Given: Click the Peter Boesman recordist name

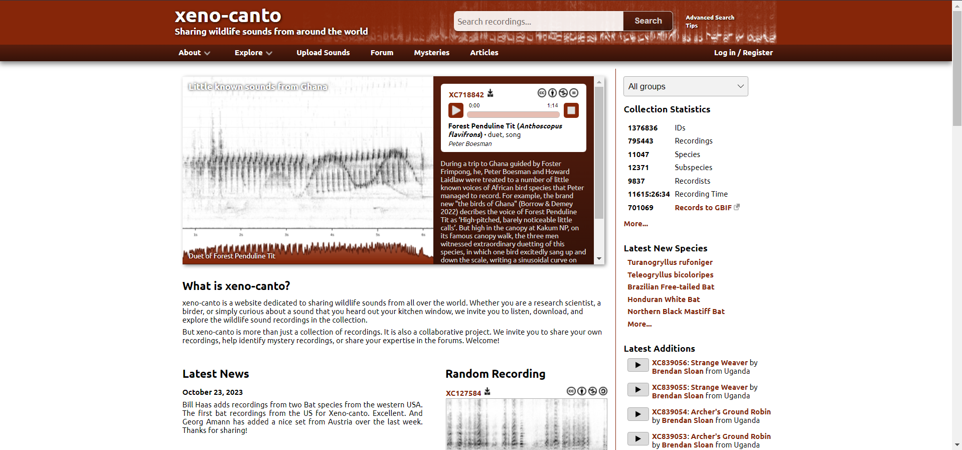Looking at the screenshot, I should tap(470, 144).
